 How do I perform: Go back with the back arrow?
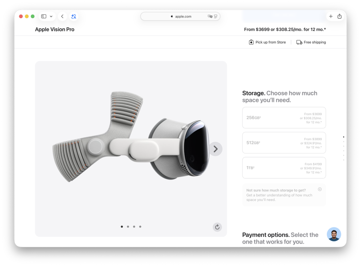[x=62, y=16]
